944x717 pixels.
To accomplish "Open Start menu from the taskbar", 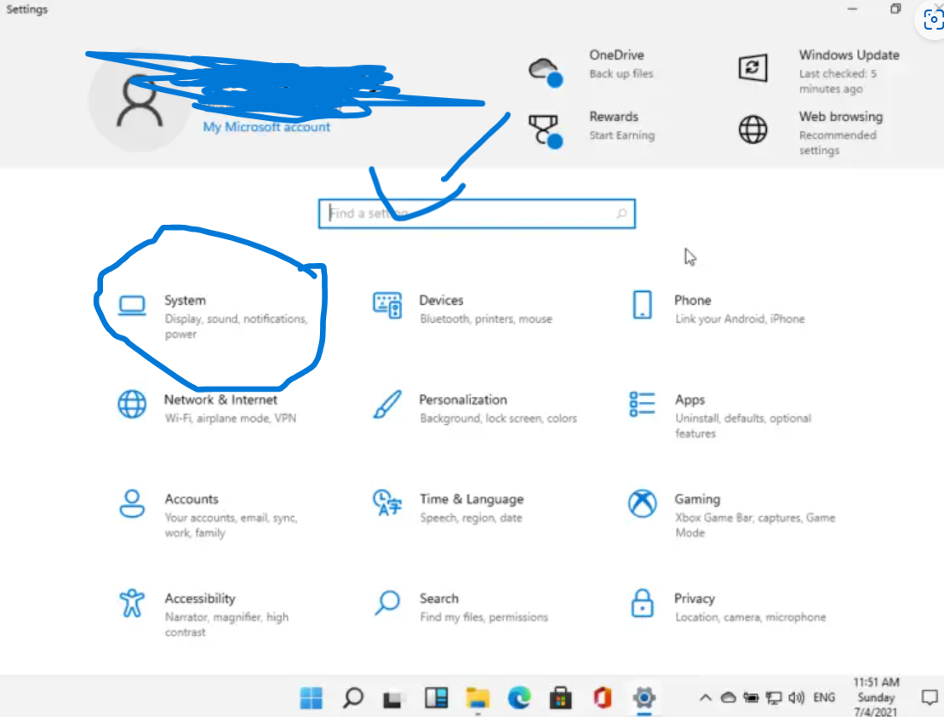I will point(312,698).
